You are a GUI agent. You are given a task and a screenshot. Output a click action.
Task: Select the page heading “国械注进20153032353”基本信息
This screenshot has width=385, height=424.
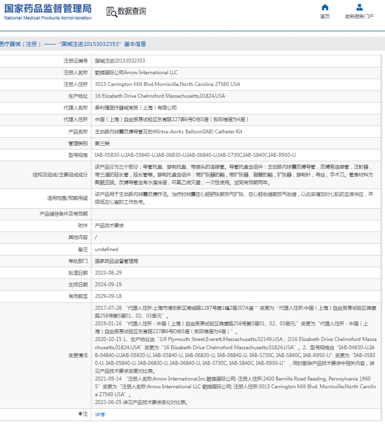(102, 44)
